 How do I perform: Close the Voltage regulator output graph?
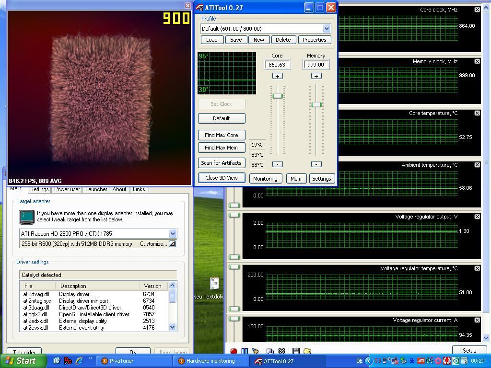[477, 217]
